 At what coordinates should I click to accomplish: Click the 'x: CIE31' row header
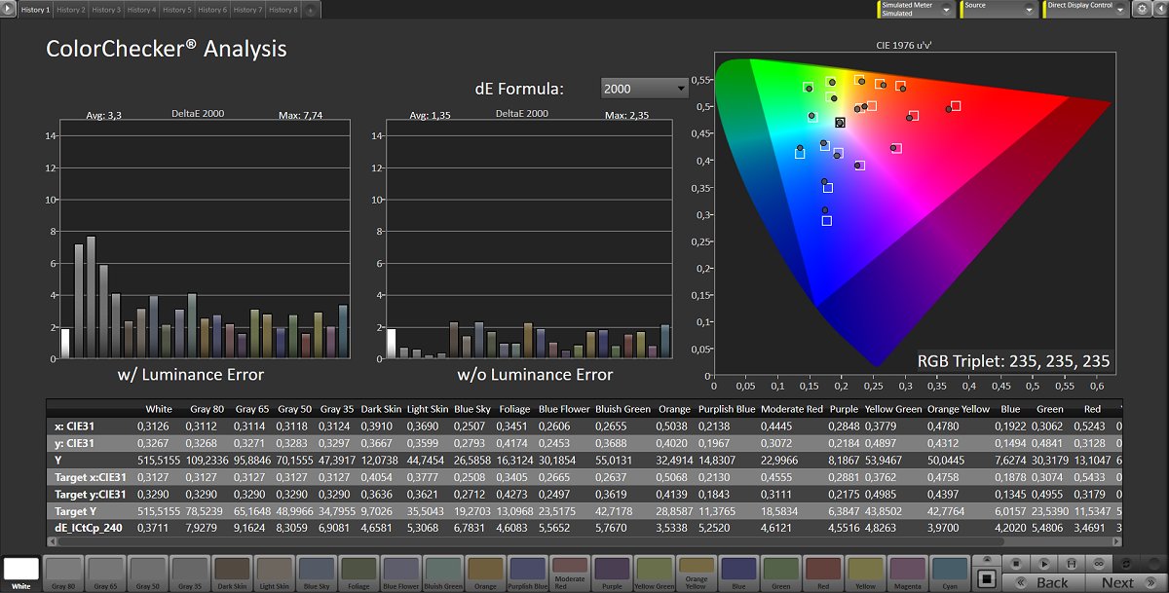[76, 426]
